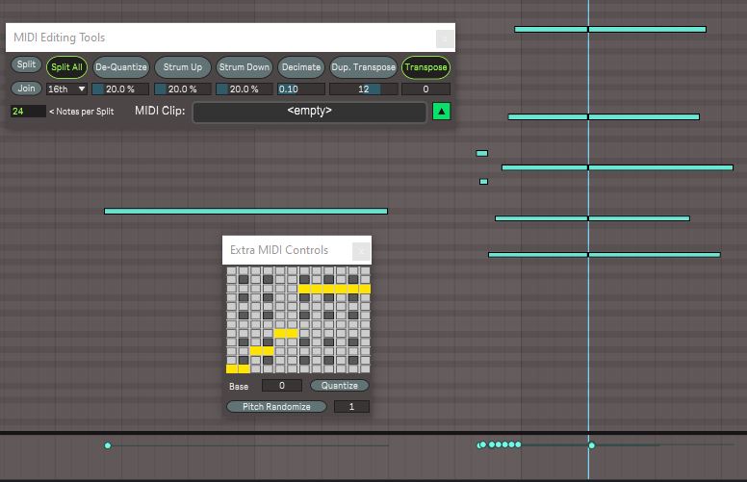Image resolution: width=747 pixels, height=482 pixels.
Task: Toggle the green-outlined Transpose button
Action: (425, 67)
